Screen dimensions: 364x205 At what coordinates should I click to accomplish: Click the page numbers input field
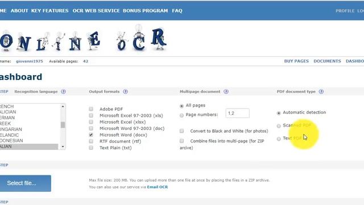pos(238,113)
